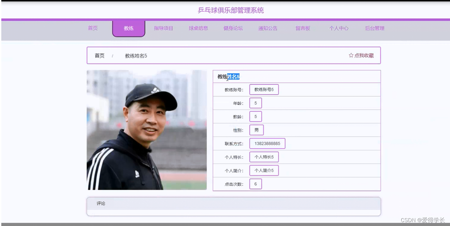450x226 pixels.
Task: Click phone number 13823888885
Action: [267, 144]
